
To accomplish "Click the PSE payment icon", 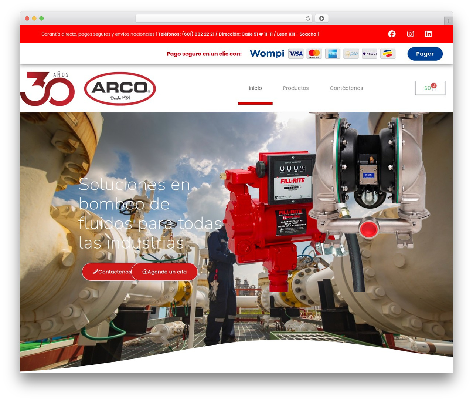I will click(x=351, y=54).
